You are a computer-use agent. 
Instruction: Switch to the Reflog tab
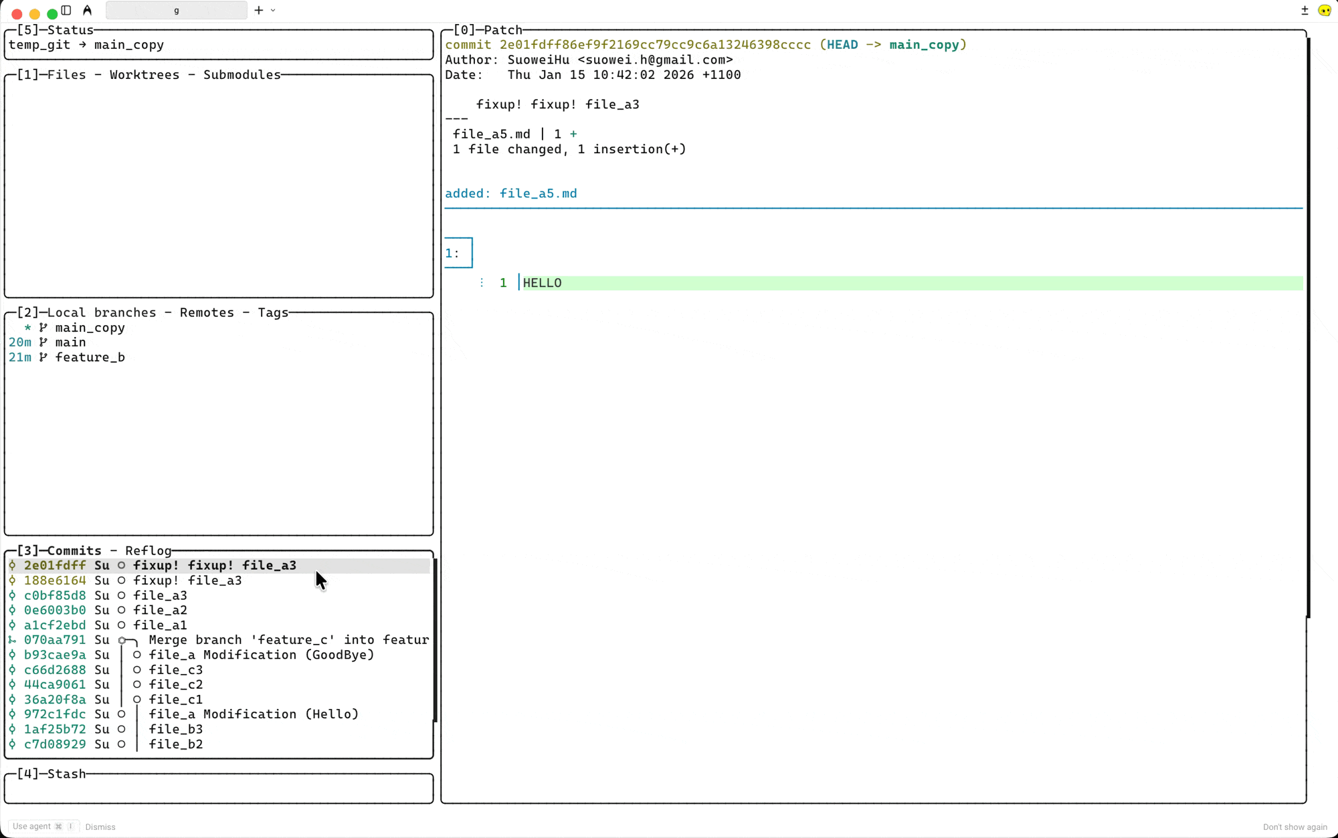(149, 550)
